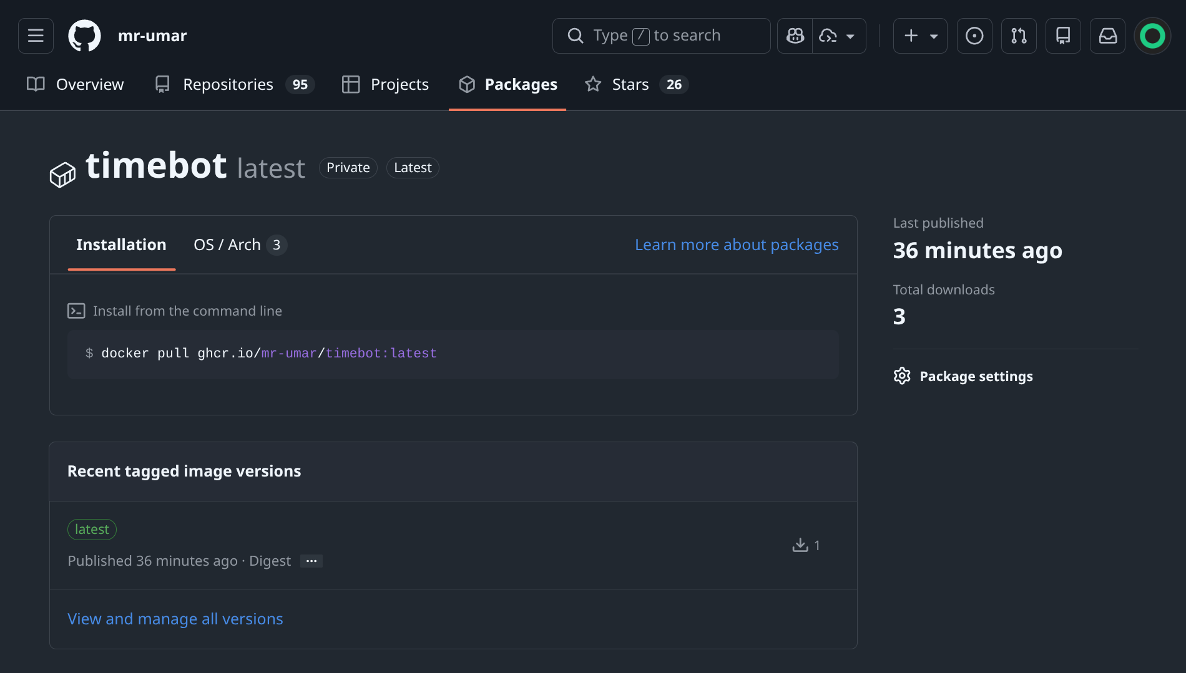Click the Stars count 26 badge
Viewport: 1186px width, 673px height.
click(674, 84)
